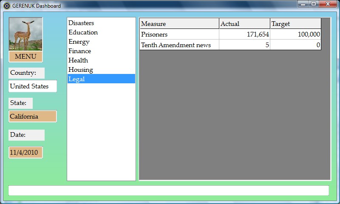Click the Prisoners target value 100,000
This screenshot has height=204, width=340.
pos(295,34)
